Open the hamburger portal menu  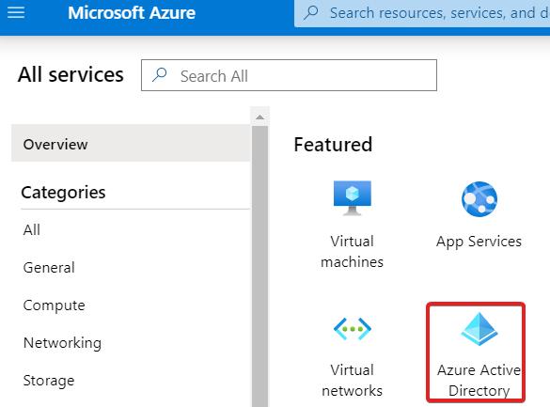pyautogui.click(x=16, y=12)
